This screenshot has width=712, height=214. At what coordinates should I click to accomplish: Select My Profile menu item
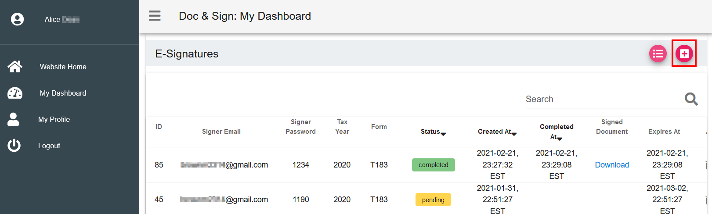tap(54, 119)
